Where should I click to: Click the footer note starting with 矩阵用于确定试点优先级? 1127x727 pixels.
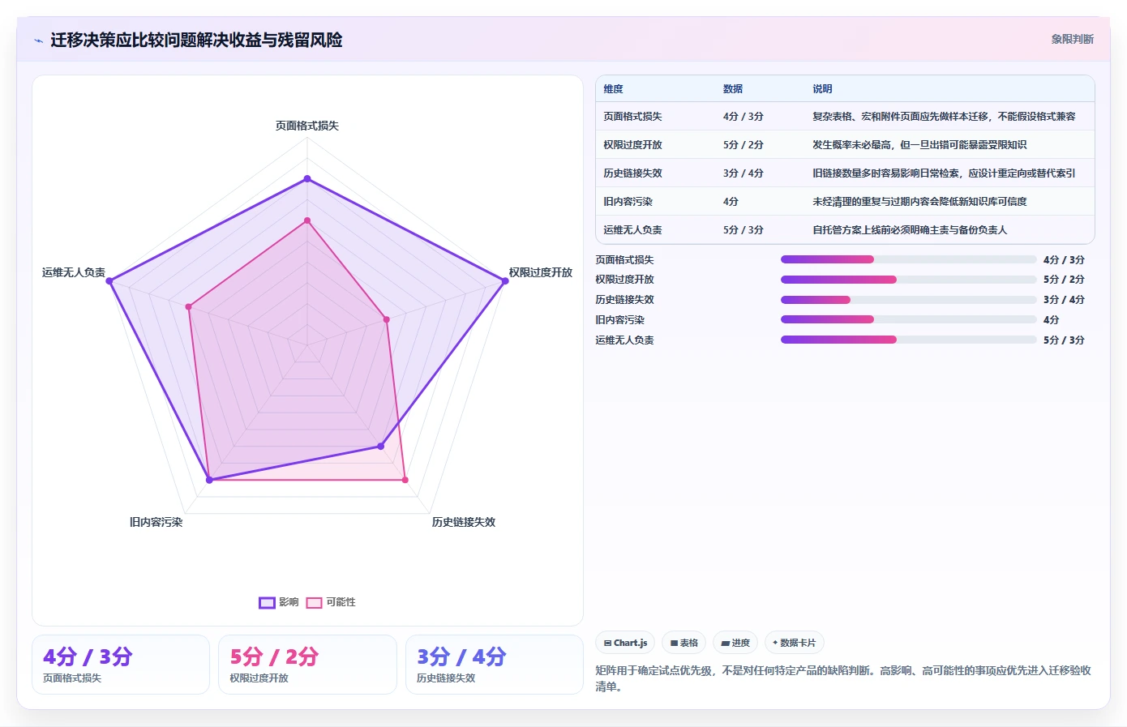pos(843,678)
